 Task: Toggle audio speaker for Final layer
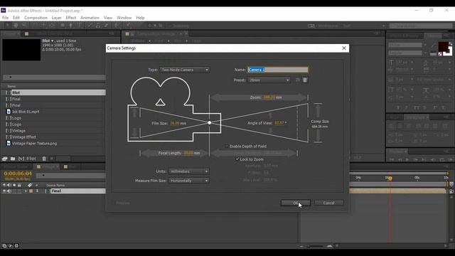pyautogui.click(x=9, y=191)
